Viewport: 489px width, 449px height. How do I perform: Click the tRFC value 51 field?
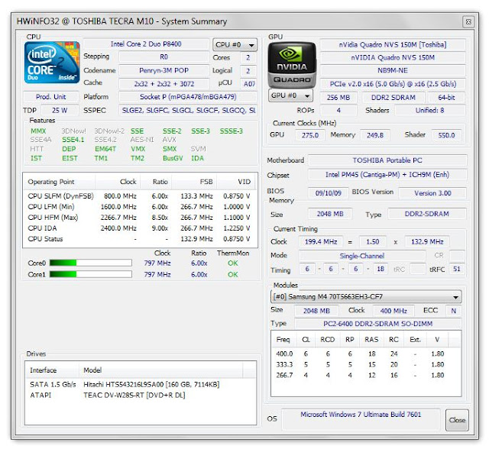pyautogui.click(x=457, y=269)
